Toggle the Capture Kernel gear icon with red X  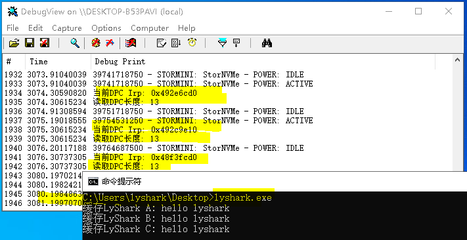(96, 43)
